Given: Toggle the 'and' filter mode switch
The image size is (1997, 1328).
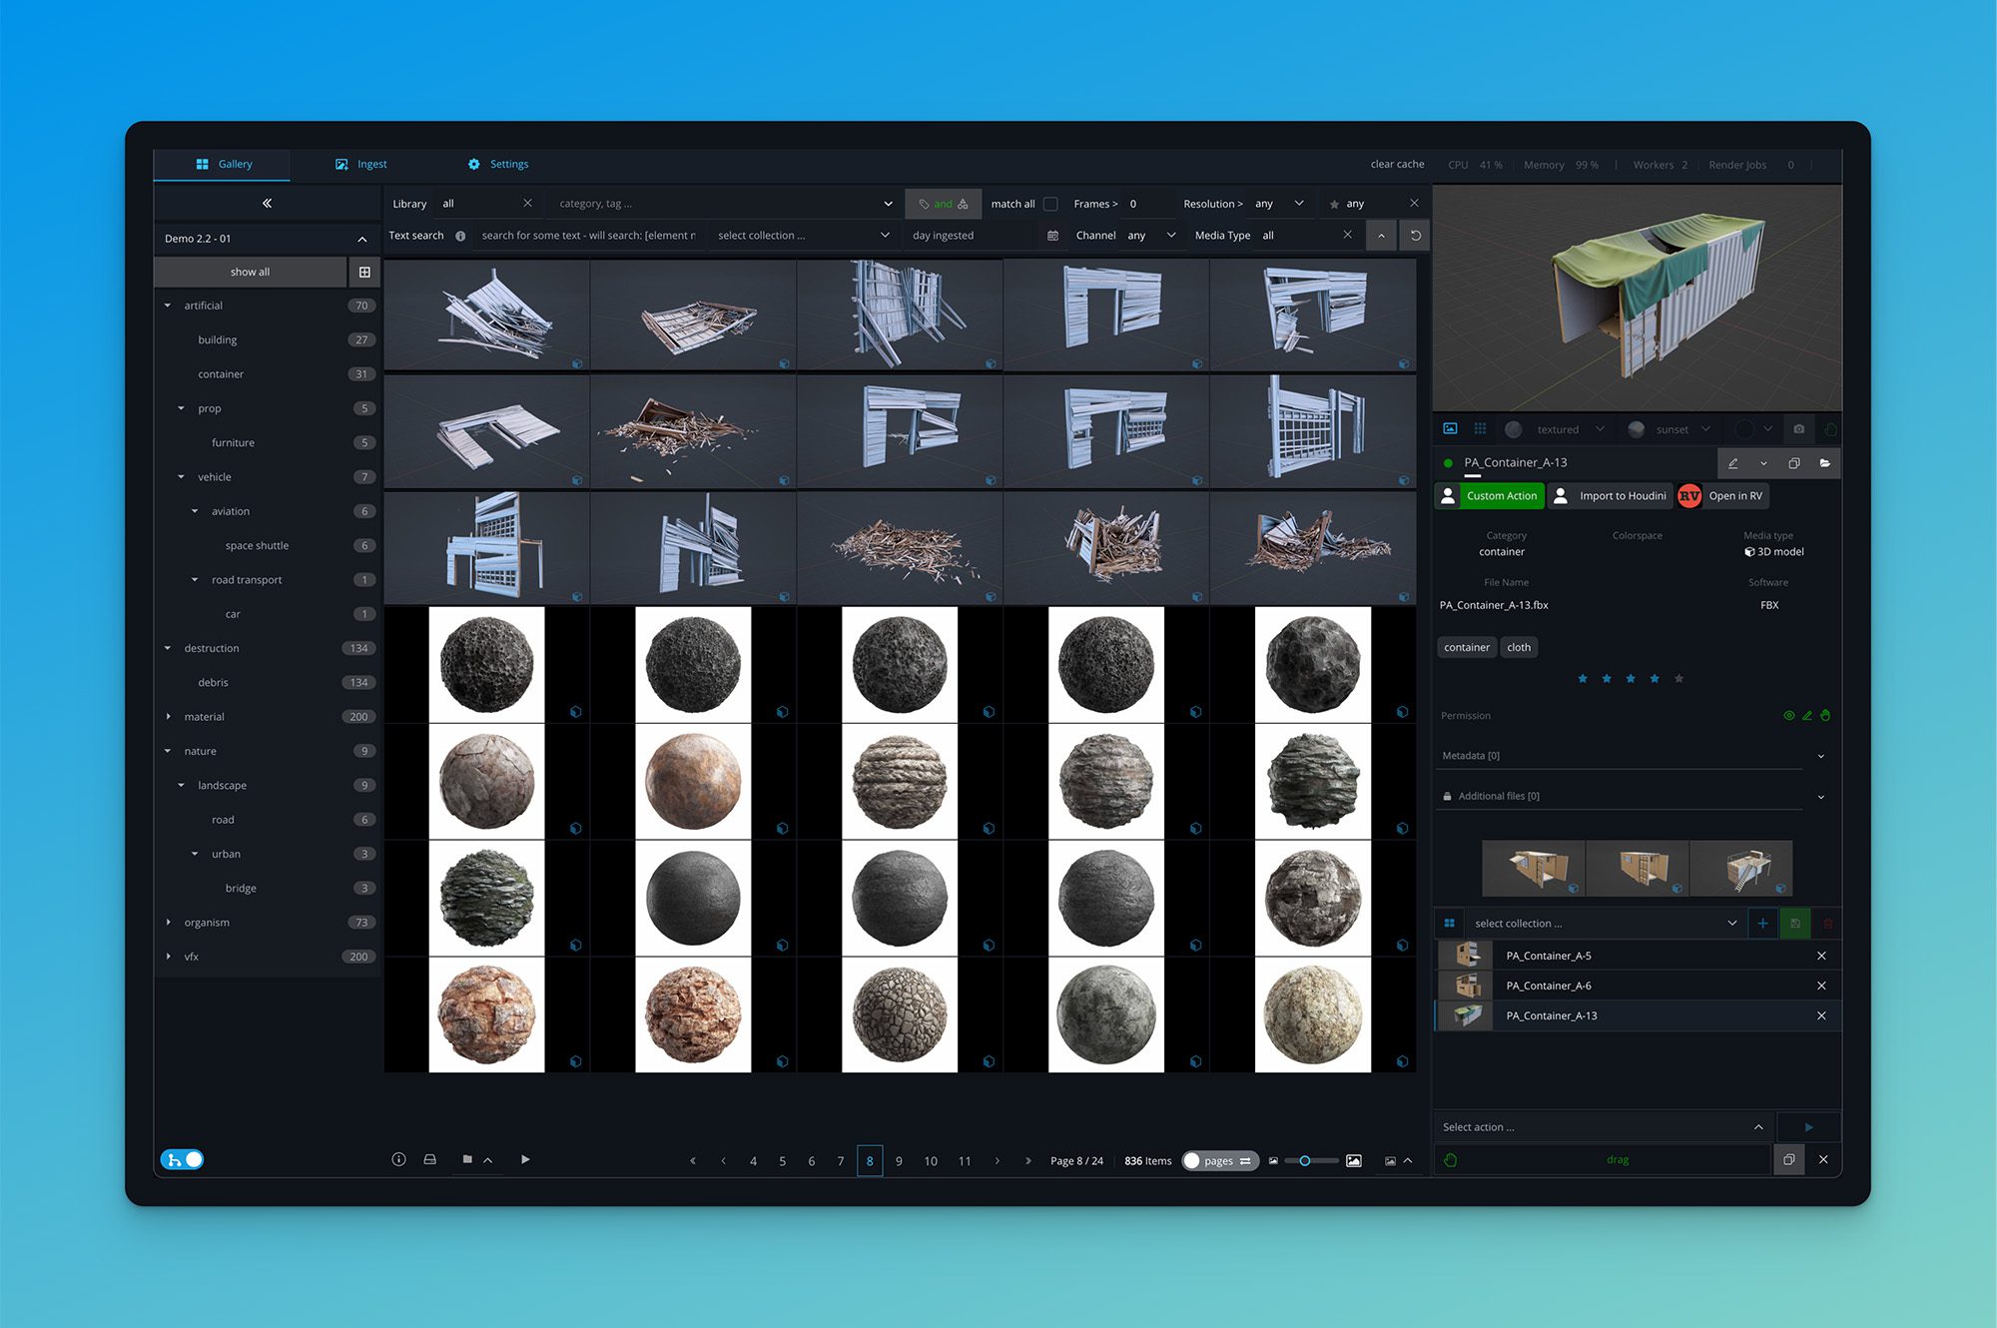Looking at the screenshot, I should pos(943,203).
